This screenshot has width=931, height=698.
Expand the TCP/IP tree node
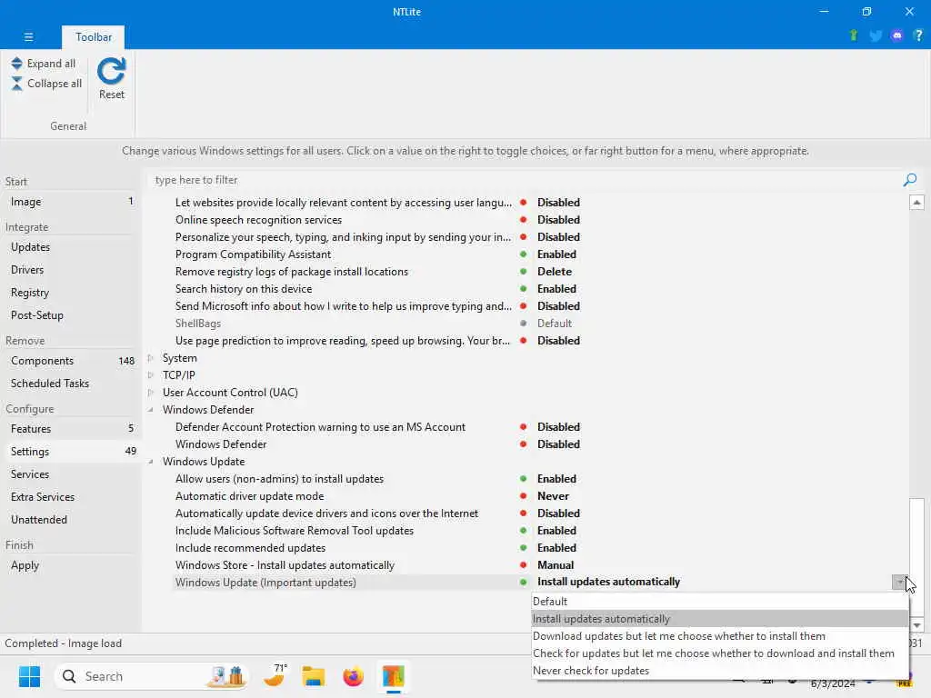(x=151, y=375)
